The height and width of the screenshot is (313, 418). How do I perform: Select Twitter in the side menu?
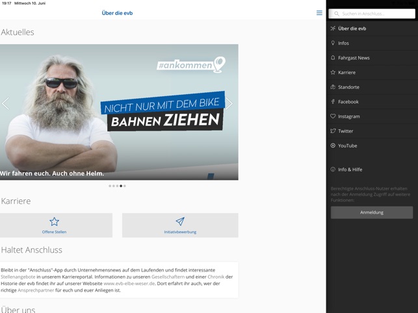coord(372,131)
